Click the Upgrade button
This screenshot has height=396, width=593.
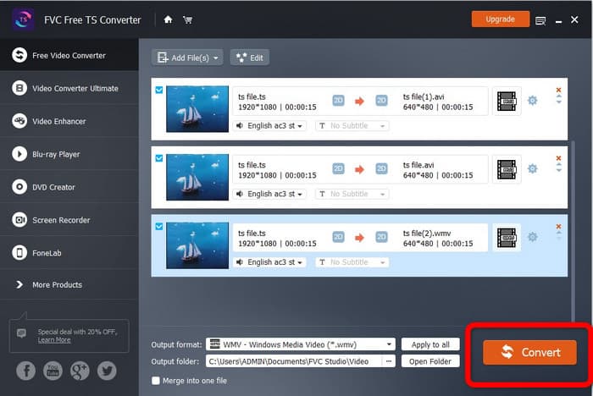coord(500,19)
